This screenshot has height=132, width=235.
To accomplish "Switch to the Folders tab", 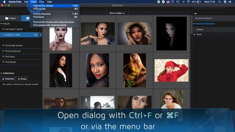I will click(11, 18).
